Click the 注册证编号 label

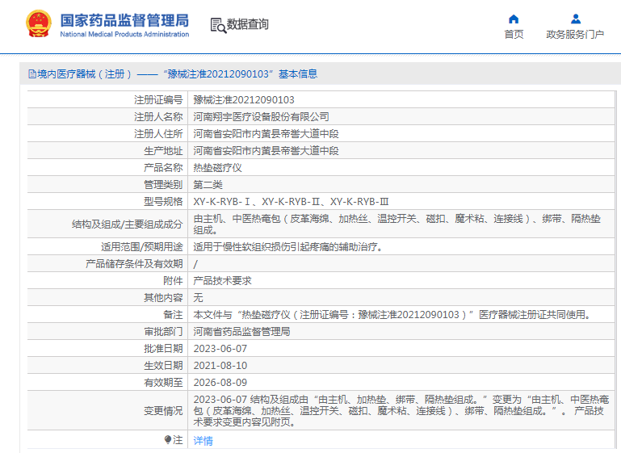coord(158,100)
